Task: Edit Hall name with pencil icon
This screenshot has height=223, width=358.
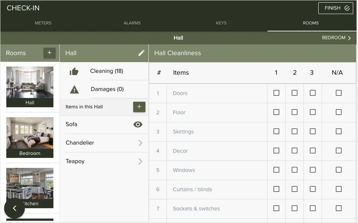Action: click(x=141, y=53)
